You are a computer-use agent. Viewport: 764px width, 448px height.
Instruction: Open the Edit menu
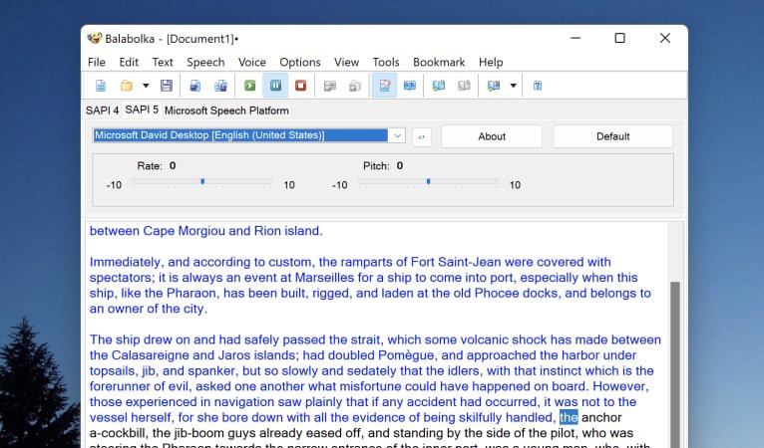(129, 63)
